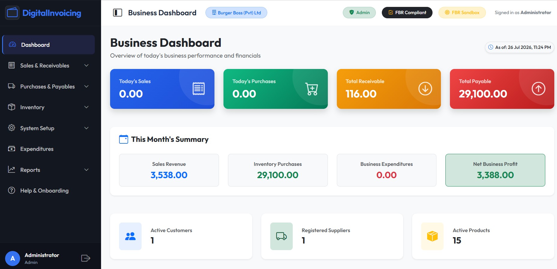Click the Sales & Receivables list icon
The width and height of the screenshot is (557, 269).
point(11,65)
